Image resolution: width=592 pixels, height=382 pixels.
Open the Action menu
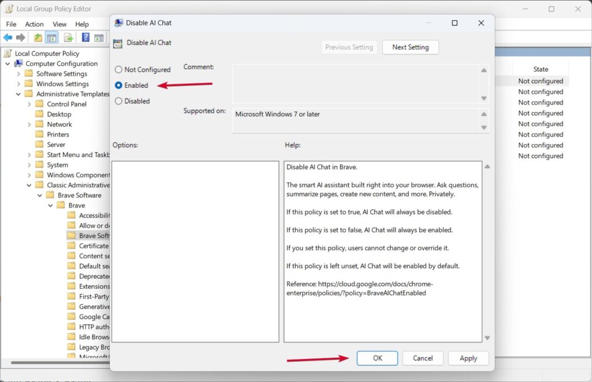click(x=34, y=24)
